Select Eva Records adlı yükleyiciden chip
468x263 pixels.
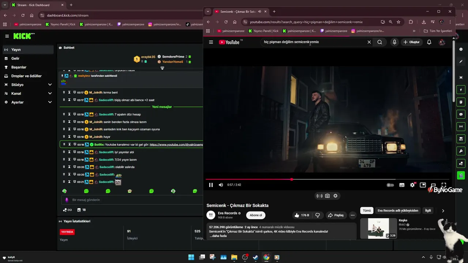coord(398,210)
